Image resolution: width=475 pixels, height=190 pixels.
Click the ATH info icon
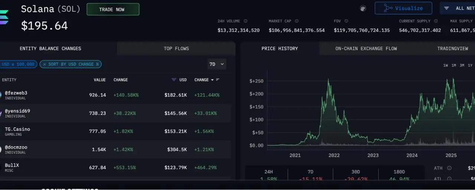[449, 168]
